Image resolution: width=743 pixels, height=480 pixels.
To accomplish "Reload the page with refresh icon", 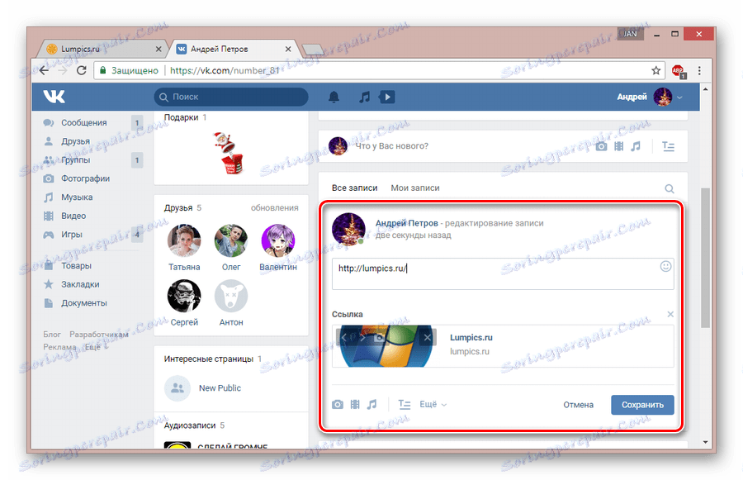I will click(82, 71).
